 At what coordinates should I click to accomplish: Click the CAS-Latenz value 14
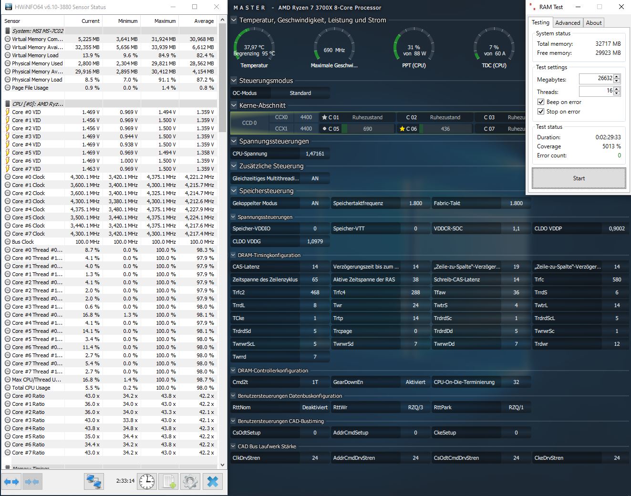315,267
